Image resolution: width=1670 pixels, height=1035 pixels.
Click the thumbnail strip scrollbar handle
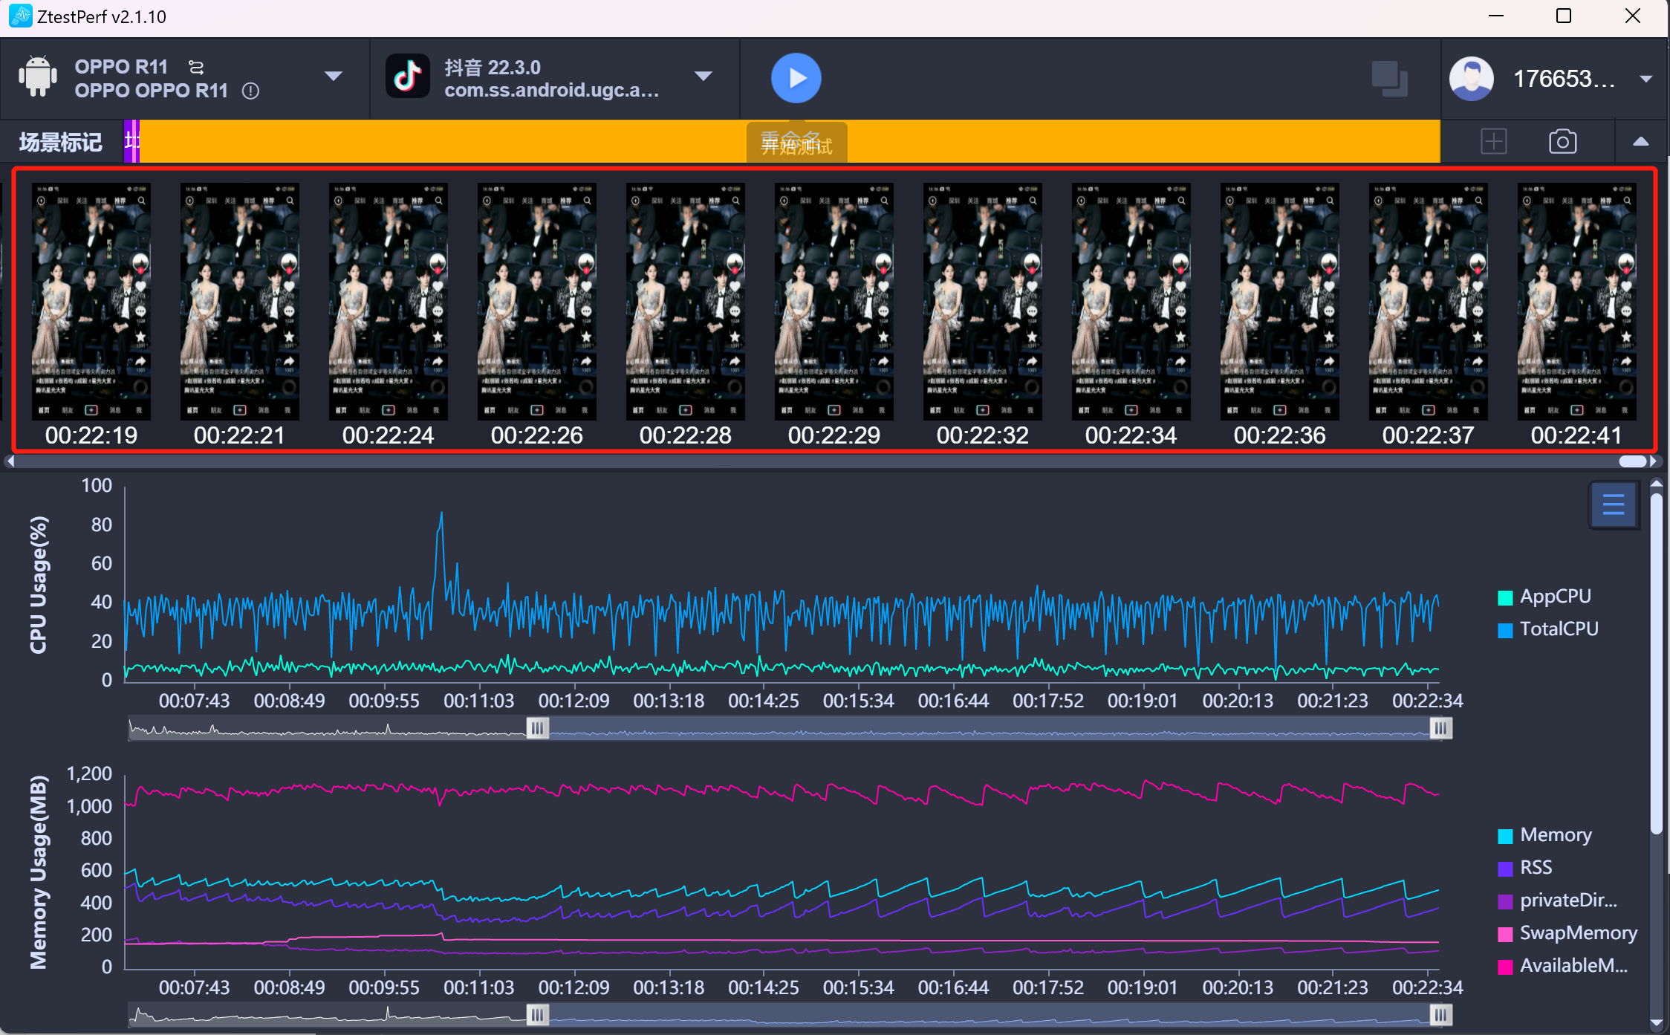point(1633,461)
